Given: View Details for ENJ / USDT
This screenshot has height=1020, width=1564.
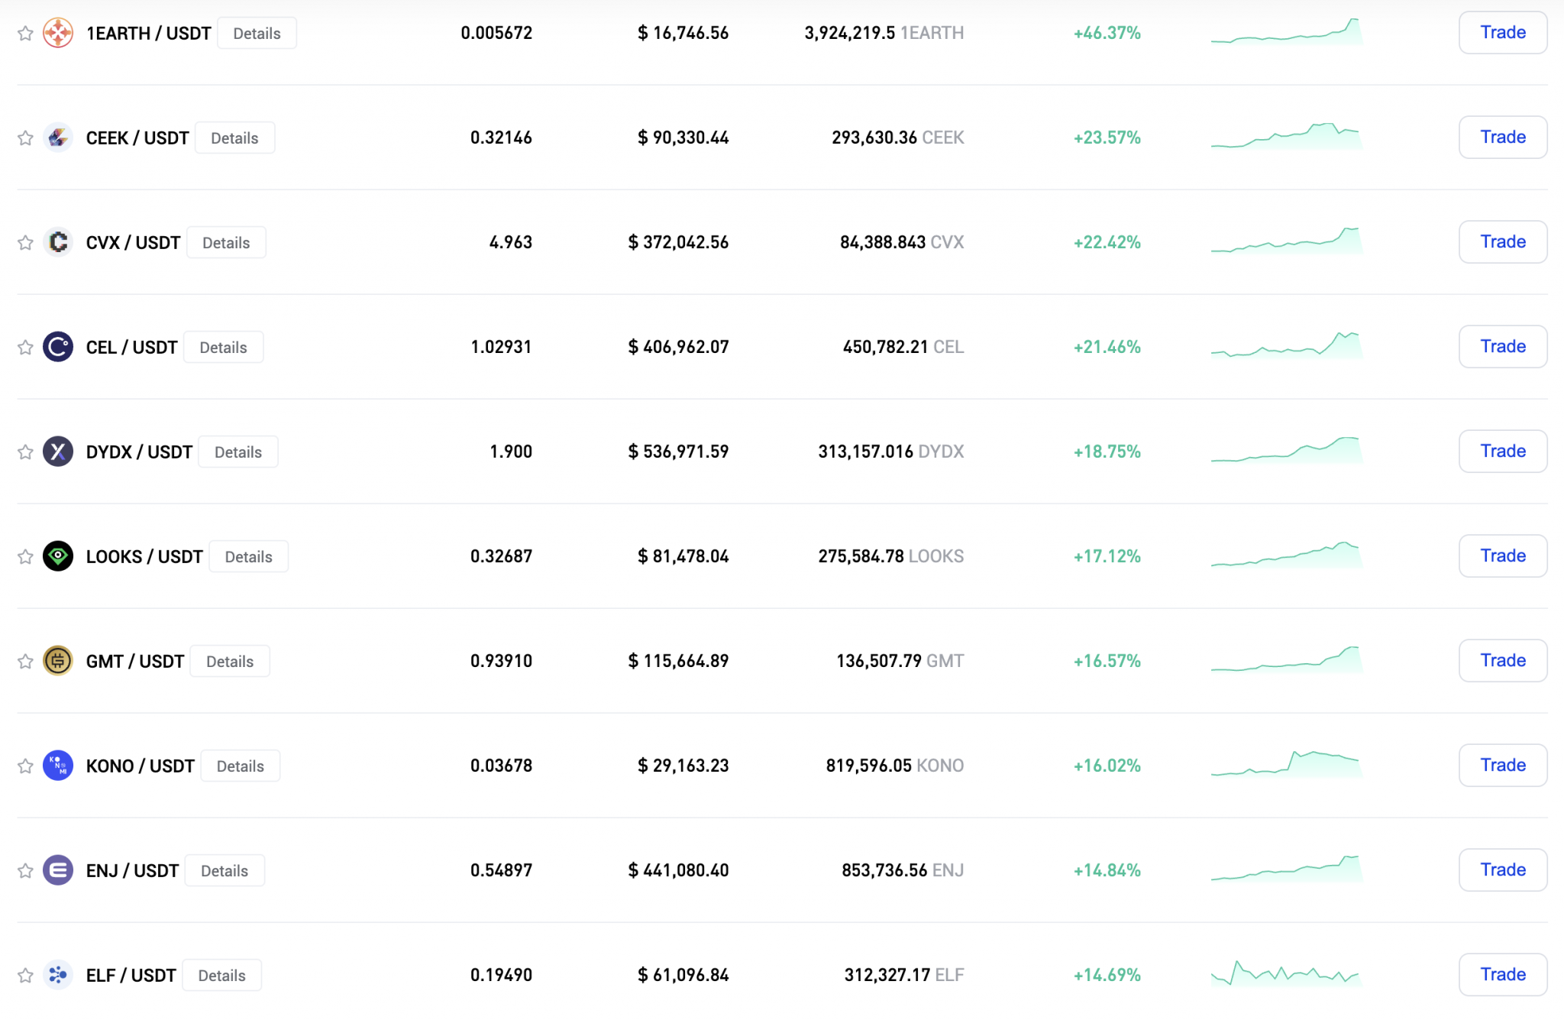Looking at the screenshot, I should click(225, 870).
